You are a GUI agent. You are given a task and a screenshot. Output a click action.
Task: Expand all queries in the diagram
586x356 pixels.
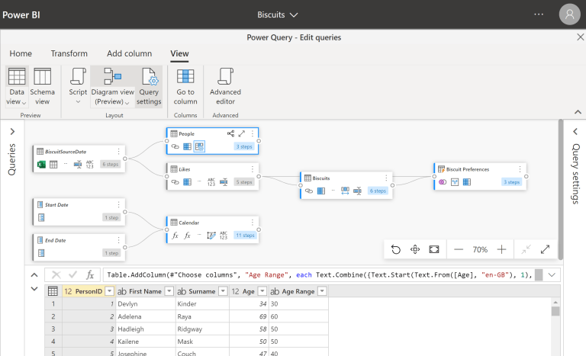pyautogui.click(x=546, y=249)
